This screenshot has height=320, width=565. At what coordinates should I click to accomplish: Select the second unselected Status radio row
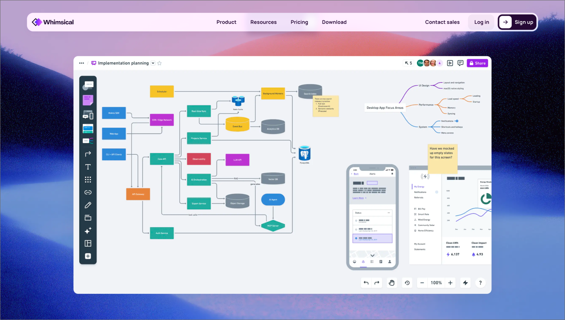(x=372, y=230)
